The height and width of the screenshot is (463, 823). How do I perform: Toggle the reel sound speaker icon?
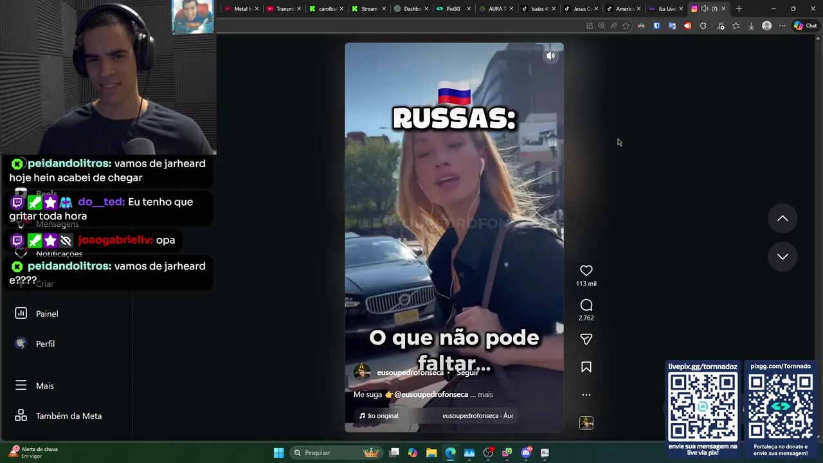coord(550,56)
